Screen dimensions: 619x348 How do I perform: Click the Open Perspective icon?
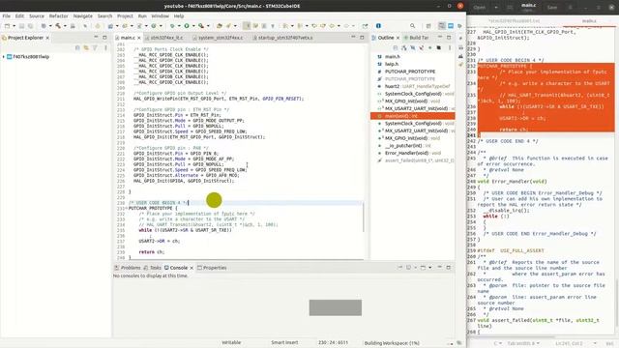[428, 26]
